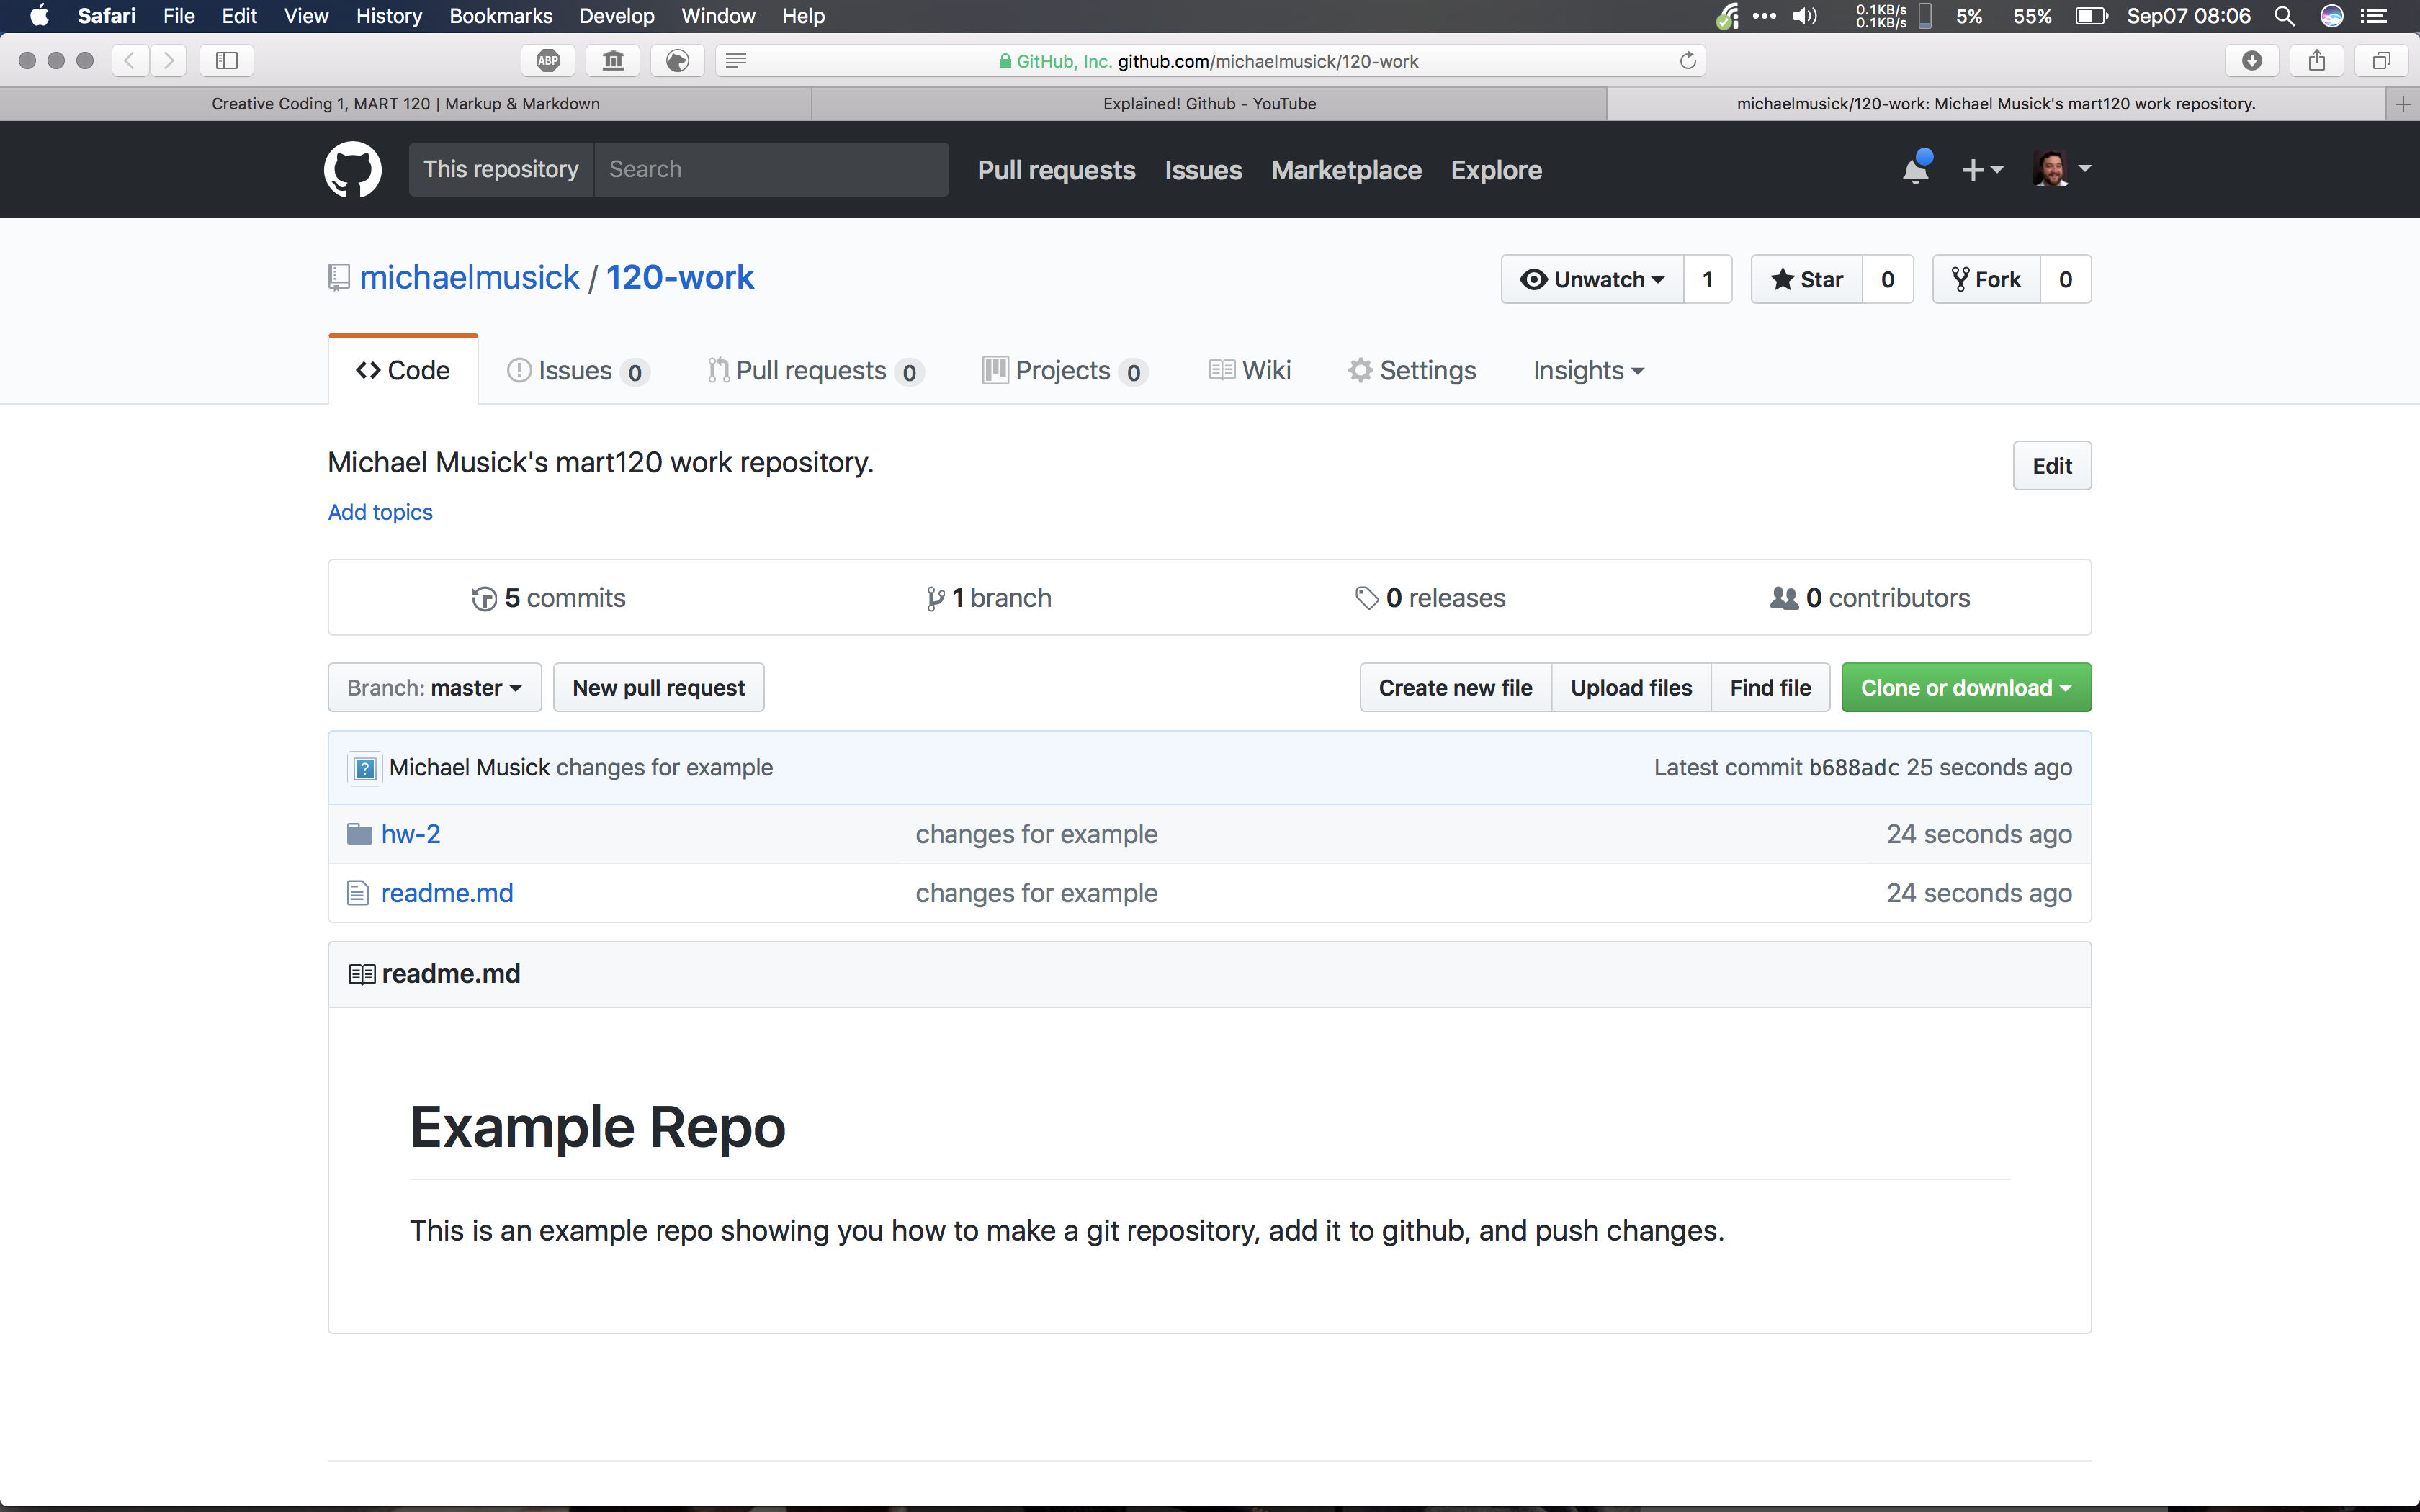Viewport: 2420px width, 1512px height.
Task: Open repository Settings tab
Action: coord(1412,371)
